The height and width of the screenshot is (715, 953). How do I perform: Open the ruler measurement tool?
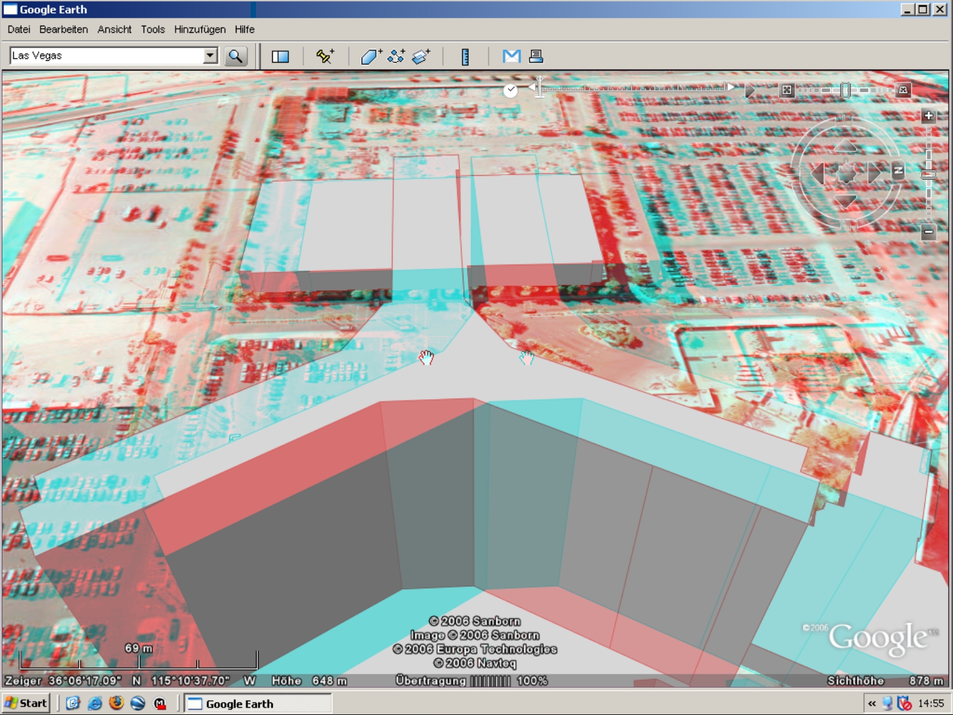(465, 56)
